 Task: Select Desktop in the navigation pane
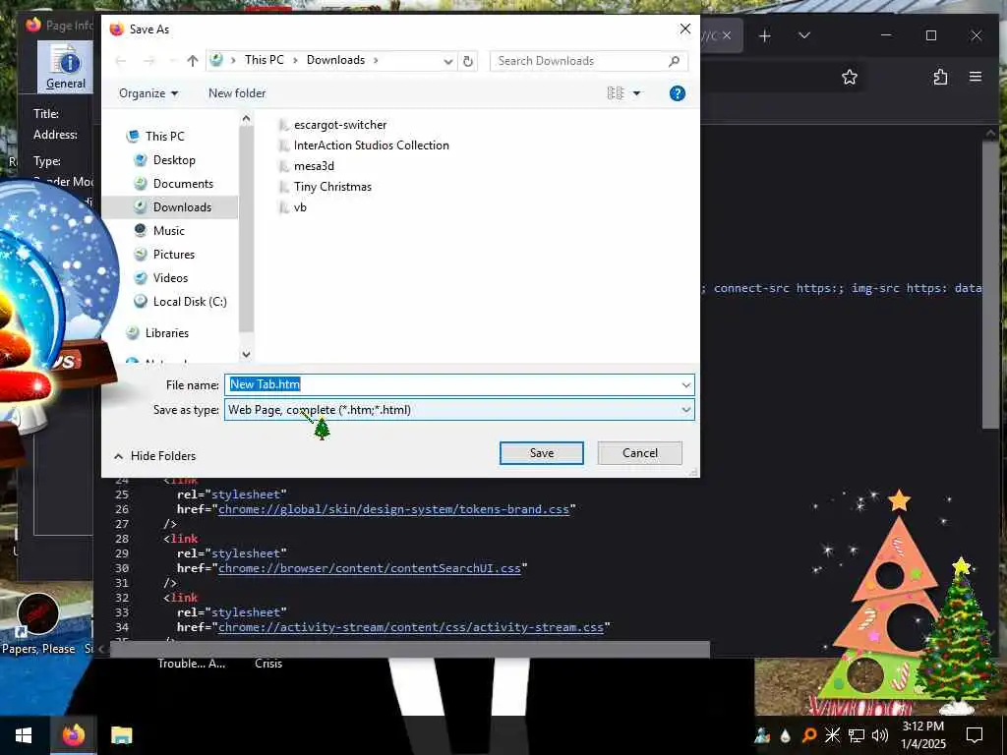click(x=165, y=160)
